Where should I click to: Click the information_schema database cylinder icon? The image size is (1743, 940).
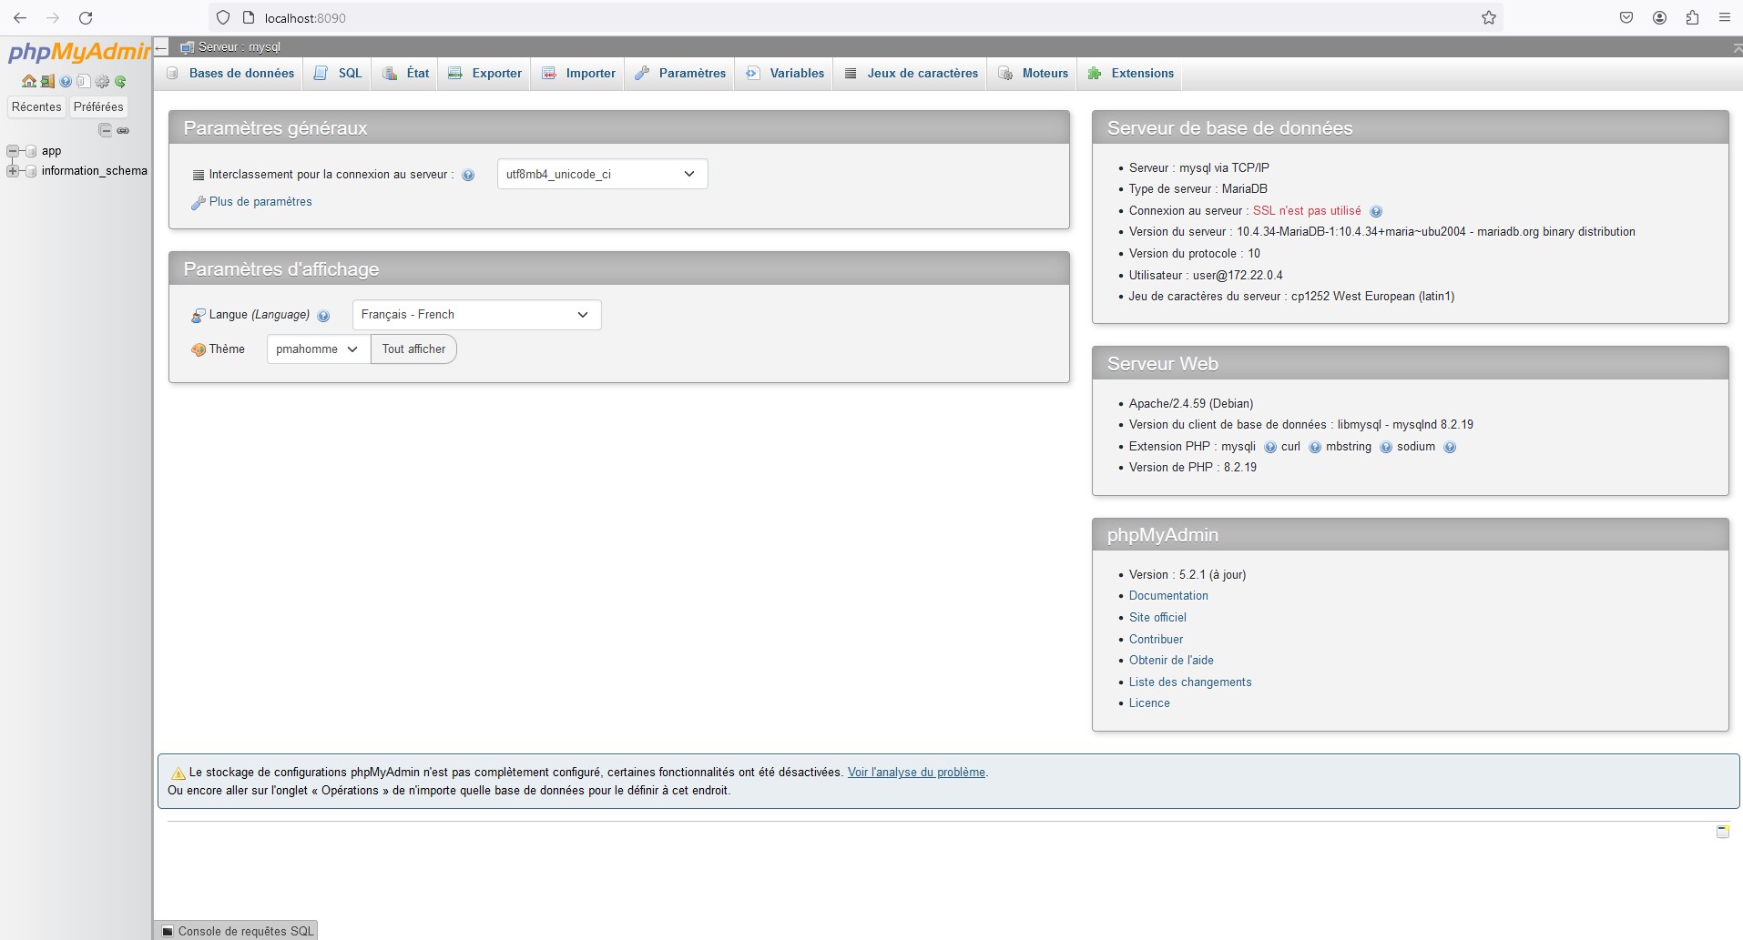[x=31, y=171]
